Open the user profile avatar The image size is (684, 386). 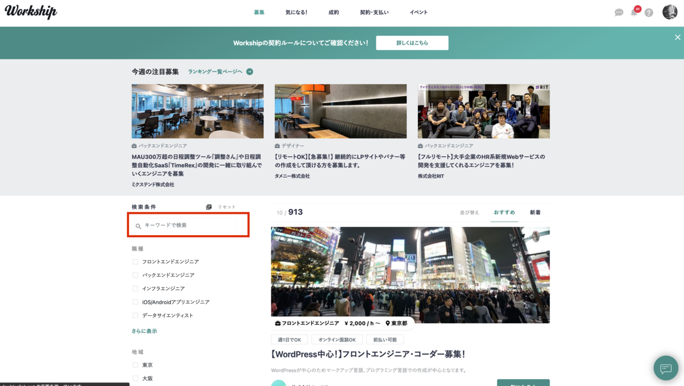(670, 12)
